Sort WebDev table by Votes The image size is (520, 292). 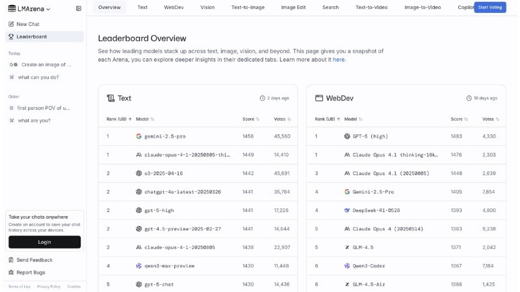491,119
